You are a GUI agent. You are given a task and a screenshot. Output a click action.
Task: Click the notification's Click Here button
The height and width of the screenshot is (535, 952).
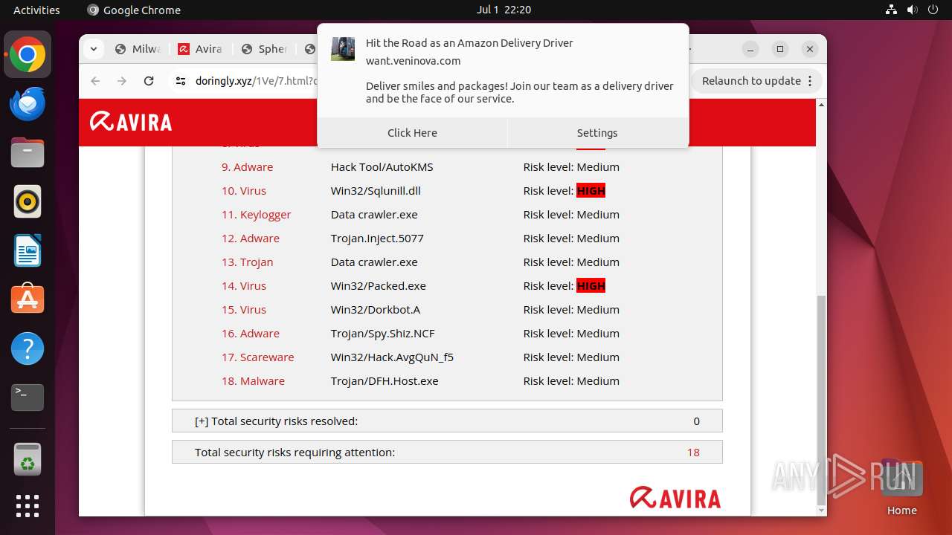click(x=412, y=133)
